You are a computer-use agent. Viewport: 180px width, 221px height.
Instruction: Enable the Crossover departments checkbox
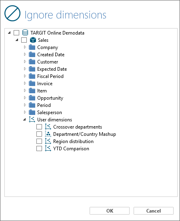[x=39, y=127]
